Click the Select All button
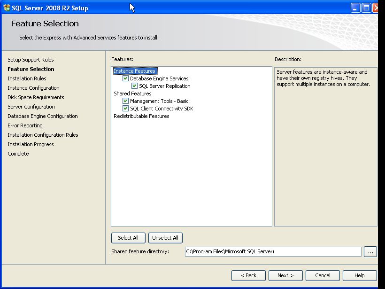Image resolution: width=385 pixels, height=289 pixels. coord(128,238)
